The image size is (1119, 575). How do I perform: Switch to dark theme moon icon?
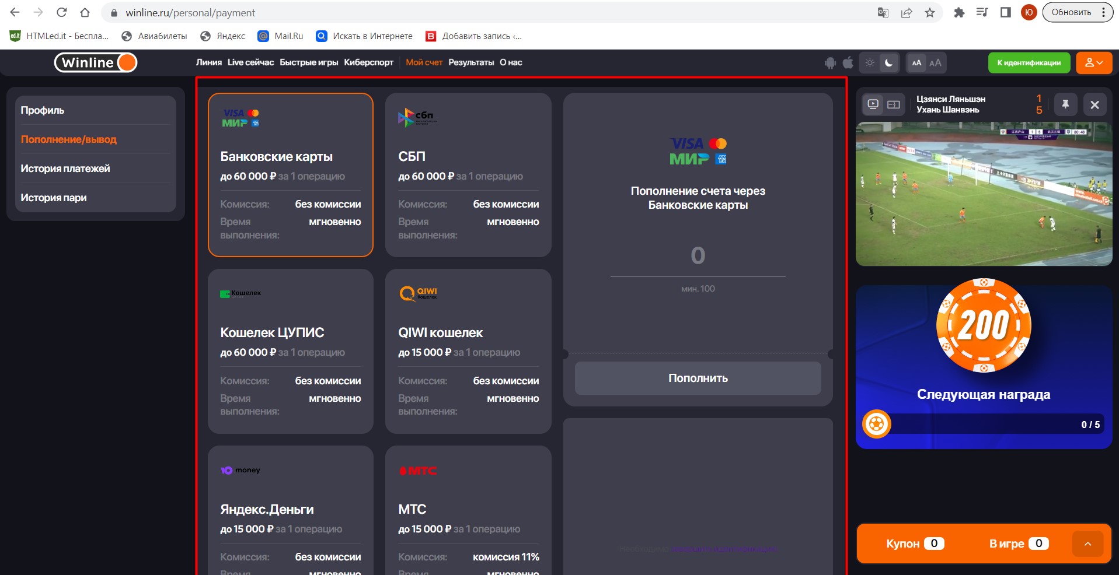(888, 63)
